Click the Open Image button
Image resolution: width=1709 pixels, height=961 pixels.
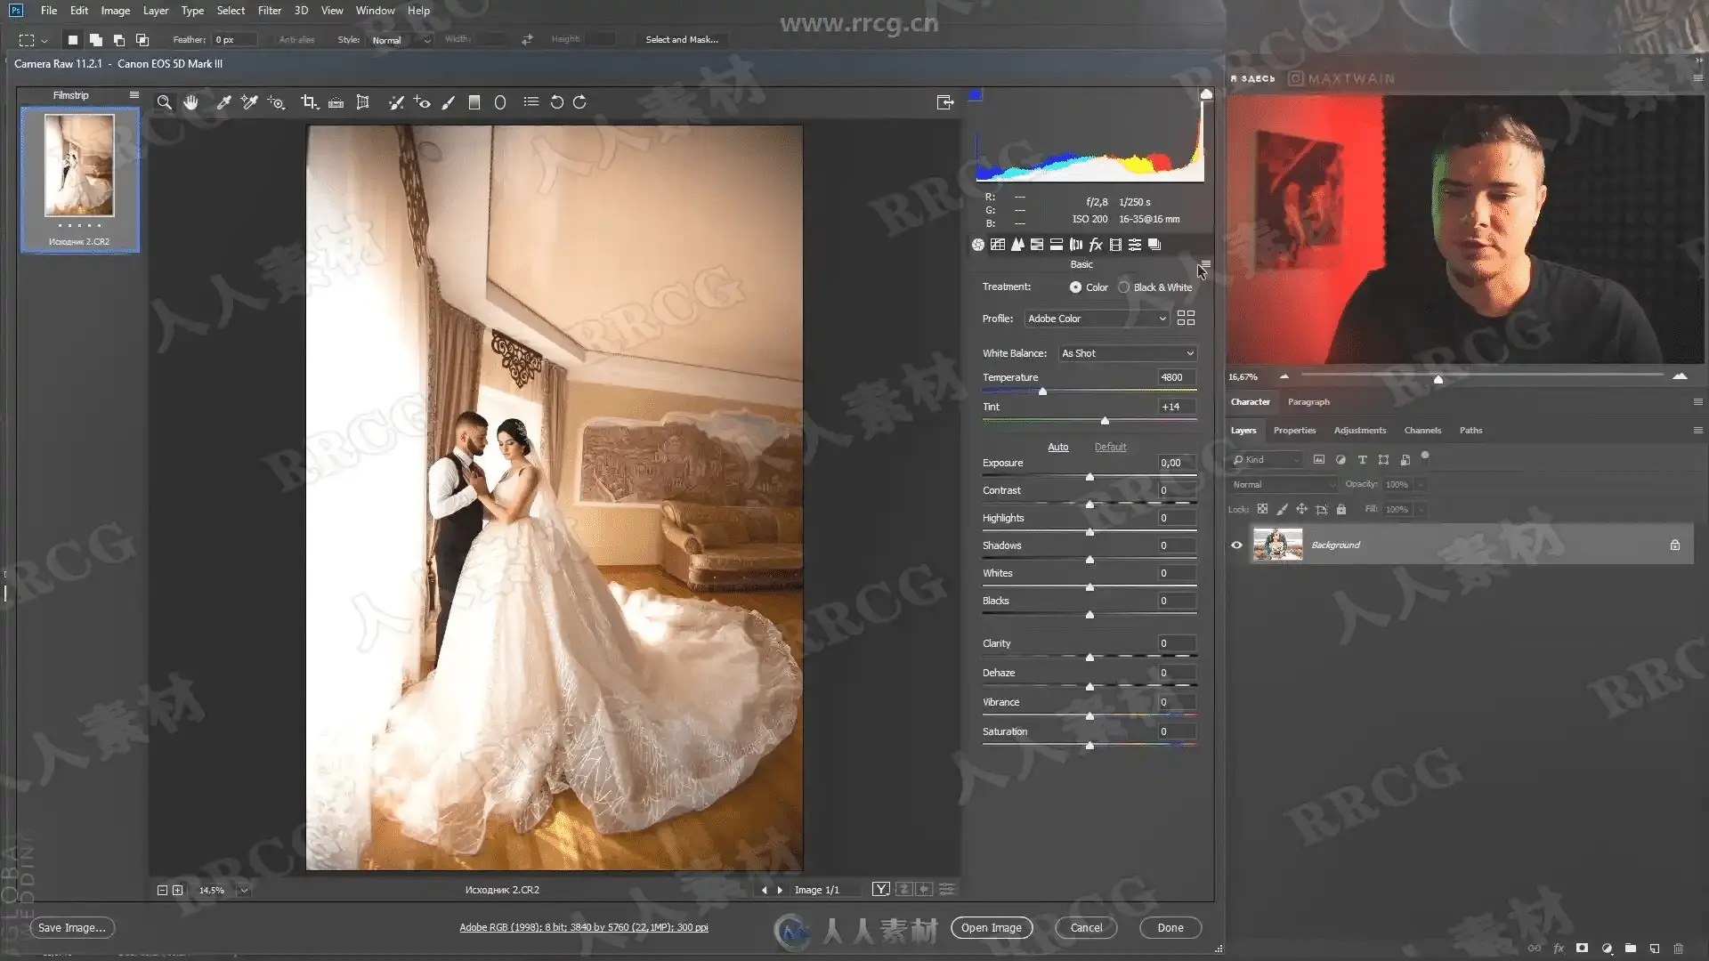click(x=991, y=927)
